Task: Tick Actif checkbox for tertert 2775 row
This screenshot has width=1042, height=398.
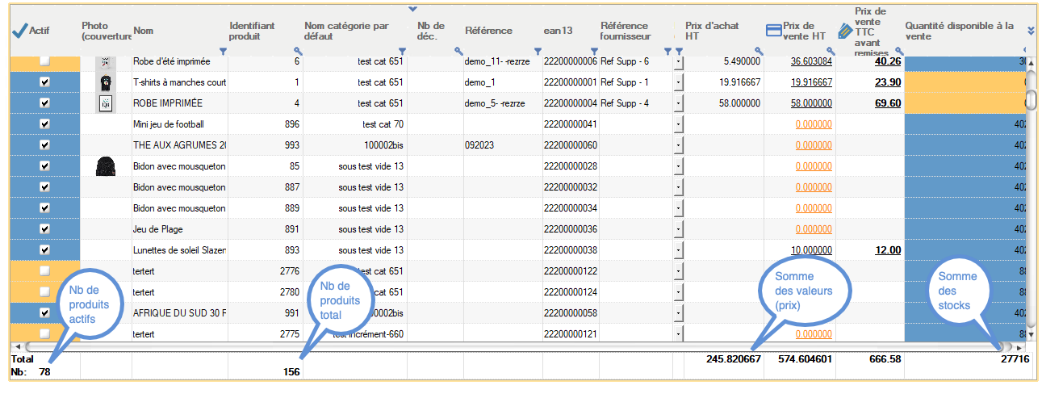Action: click(x=45, y=334)
